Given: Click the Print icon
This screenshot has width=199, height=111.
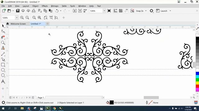Looking at the screenshot, I should [x=34, y=11].
